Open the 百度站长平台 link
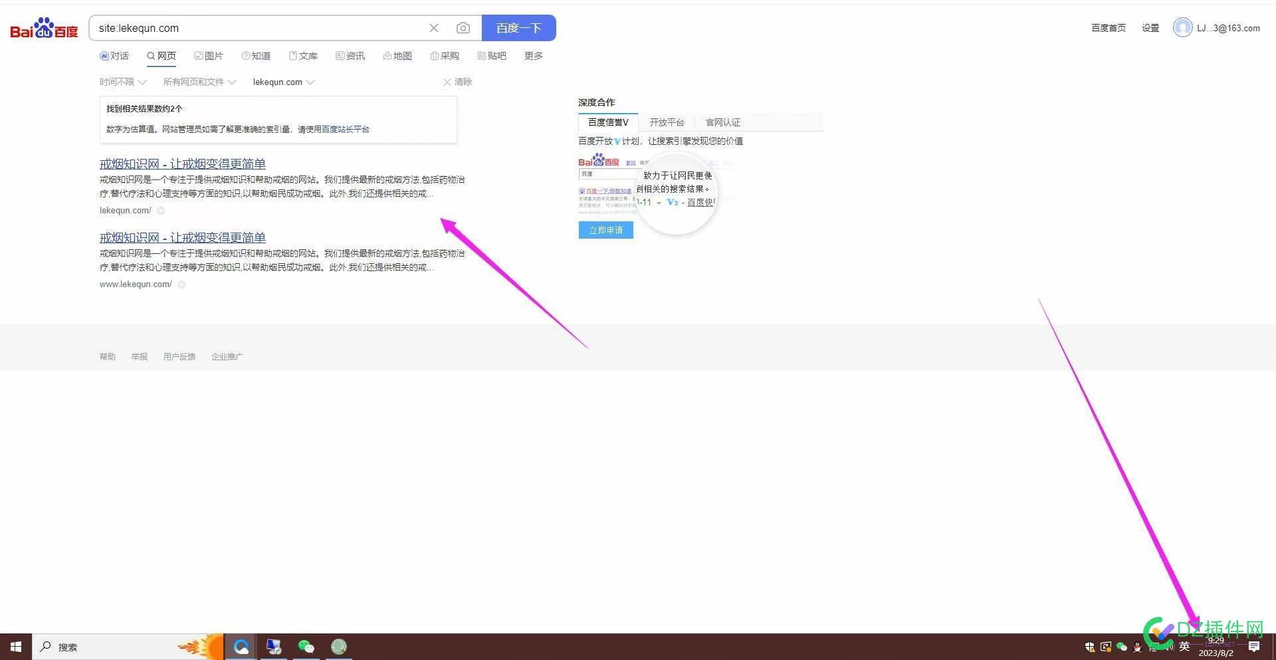The width and height of the screenshot is (1276, 660). 346,129
